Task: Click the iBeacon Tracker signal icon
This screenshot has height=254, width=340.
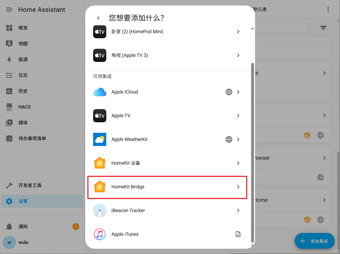Action: 100,211
